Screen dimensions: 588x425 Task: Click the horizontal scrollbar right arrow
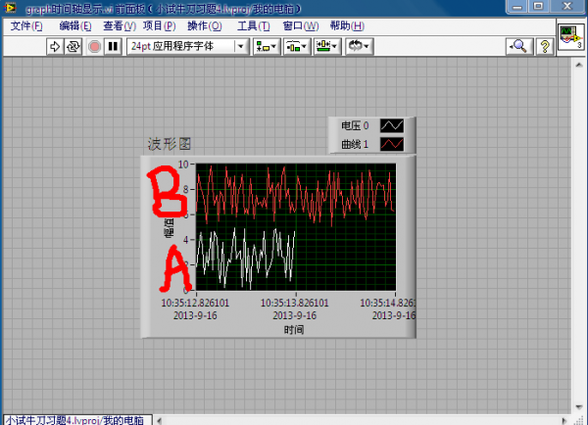[564, 420]
